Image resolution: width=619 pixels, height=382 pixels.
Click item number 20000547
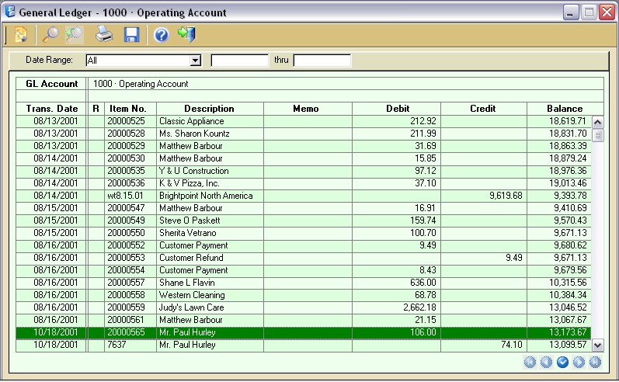coord(126,208)
